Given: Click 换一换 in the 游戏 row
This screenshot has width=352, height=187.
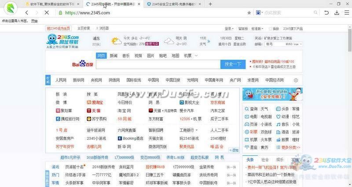Looking at the screenshot, I should click(x=231, y=167).
